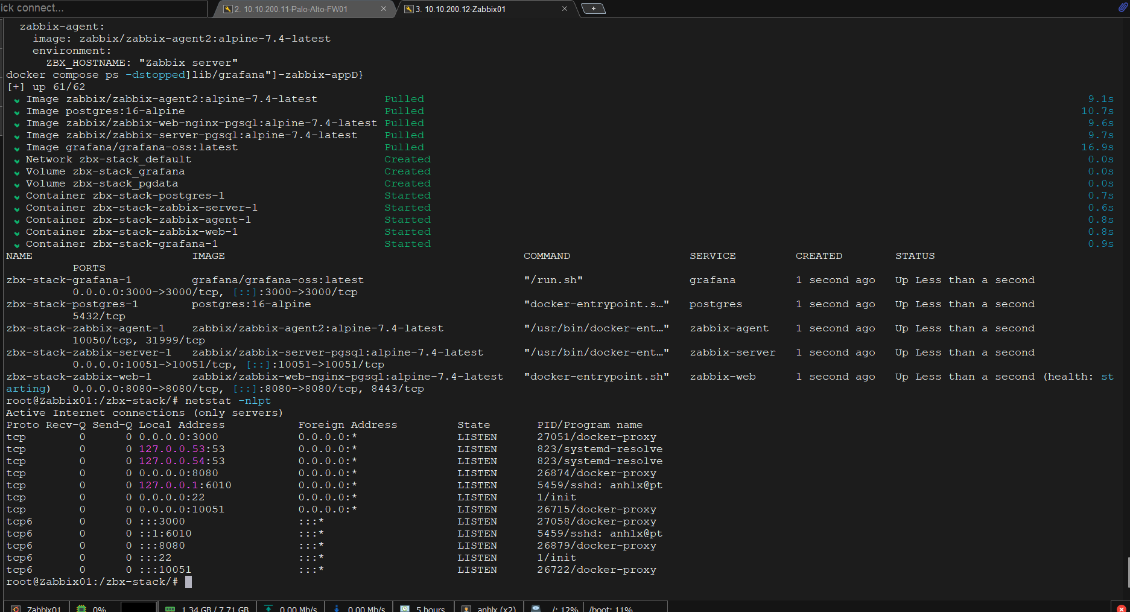The width and height of the screenshot is (1130, 612).
Task: Close the Palo-Alto-FW01 session tab
Action: [384, 8]
